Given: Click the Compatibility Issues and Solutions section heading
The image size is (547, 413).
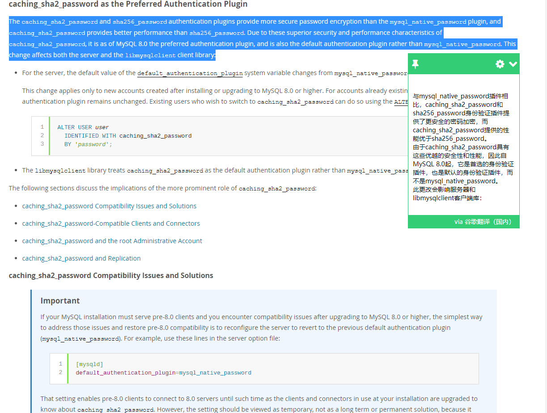Looking at the screenshot, I should [x=110, y=275].
